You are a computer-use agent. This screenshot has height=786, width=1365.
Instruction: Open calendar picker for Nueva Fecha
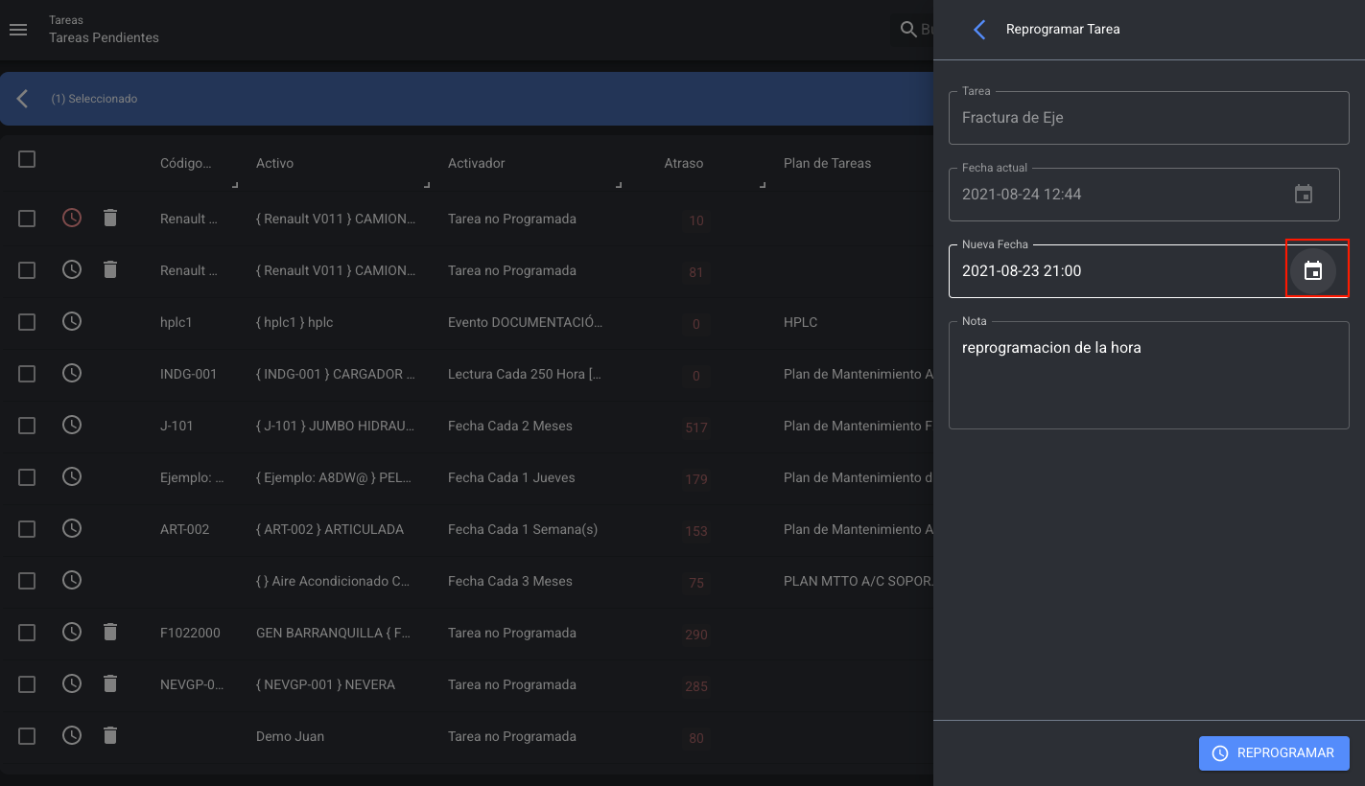coord(1312,271)
